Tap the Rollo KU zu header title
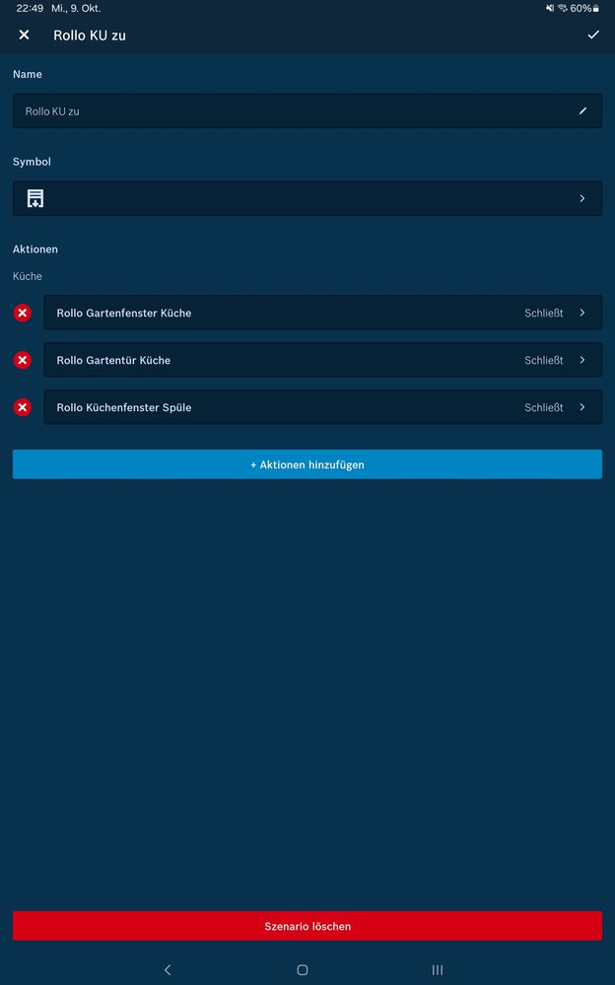This screenshot has height=985, width=615. 90,35
